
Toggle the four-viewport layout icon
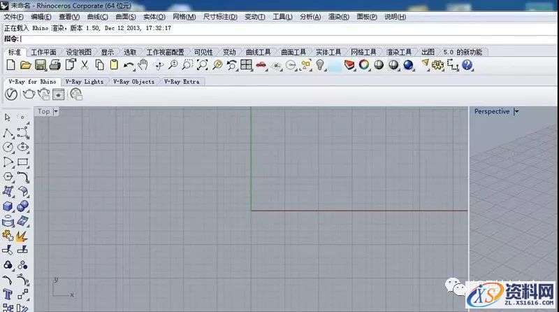tap(246, 65)
